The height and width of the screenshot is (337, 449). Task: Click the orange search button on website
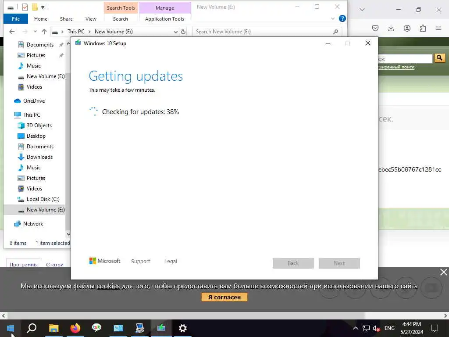(439, 58)
